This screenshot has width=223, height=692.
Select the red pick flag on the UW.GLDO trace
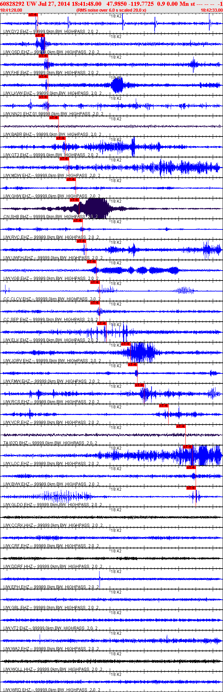[x=191, y=488]
